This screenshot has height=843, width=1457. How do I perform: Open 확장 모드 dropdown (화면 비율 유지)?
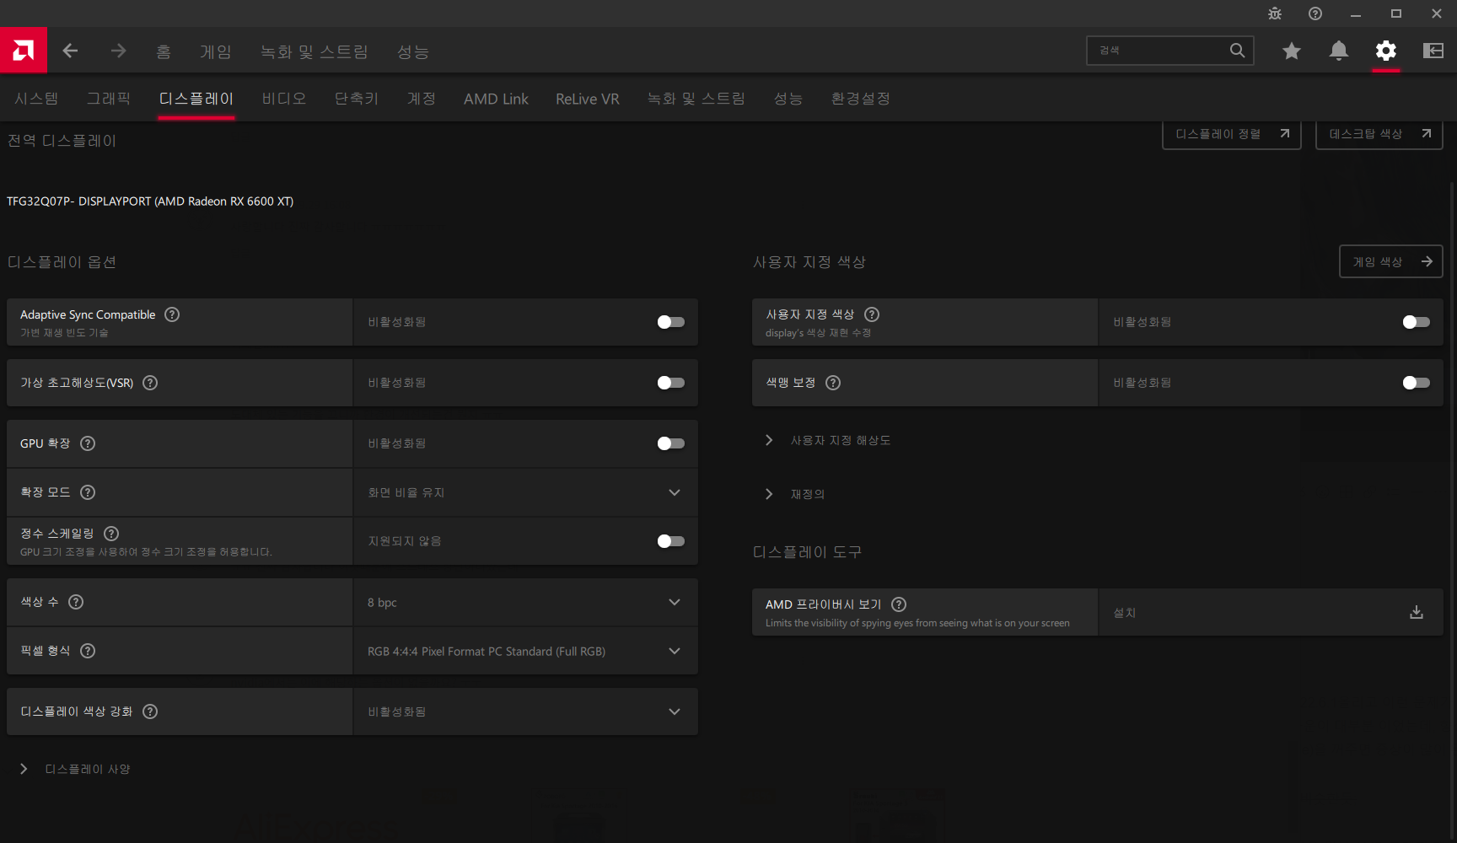525,492
